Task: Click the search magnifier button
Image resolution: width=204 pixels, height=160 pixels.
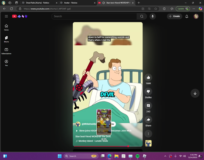Action: coord(142,16)
